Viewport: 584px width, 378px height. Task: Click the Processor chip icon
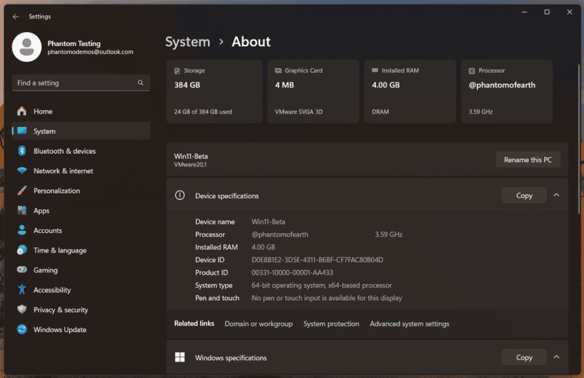coord(472,71)
